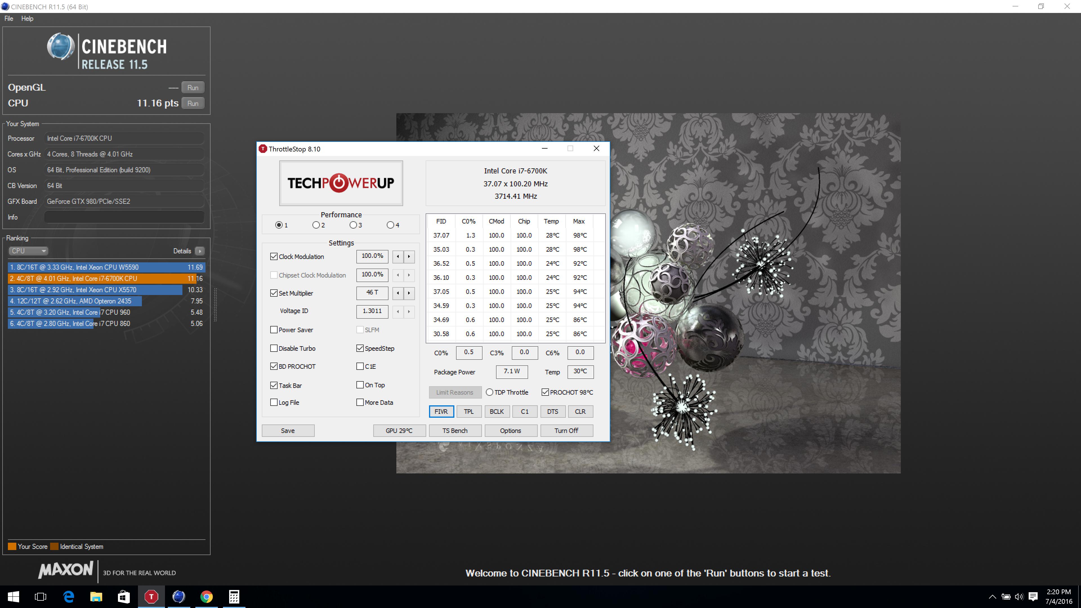Enable C1E checkbox

click(x=360, y=366)
